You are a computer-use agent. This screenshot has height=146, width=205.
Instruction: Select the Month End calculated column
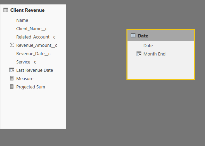[x=154, y=54]
